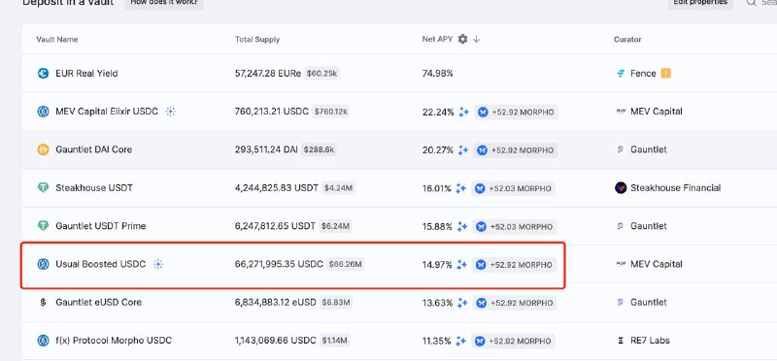Click the Steakhouse USDT tether icon

pos(43,187)
